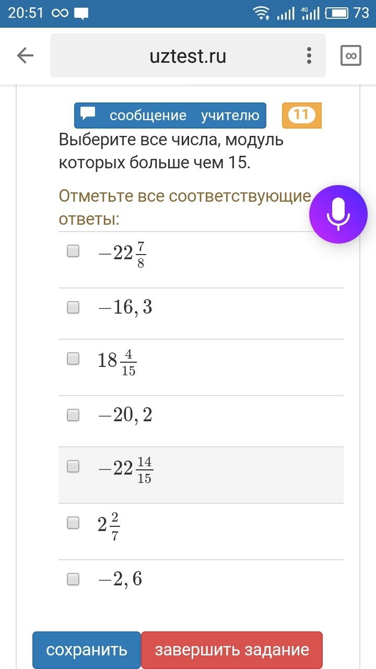Mark the 2 2/7 checkbox
The width and height of the screenshot is (376, 669).
click(73, 523)
